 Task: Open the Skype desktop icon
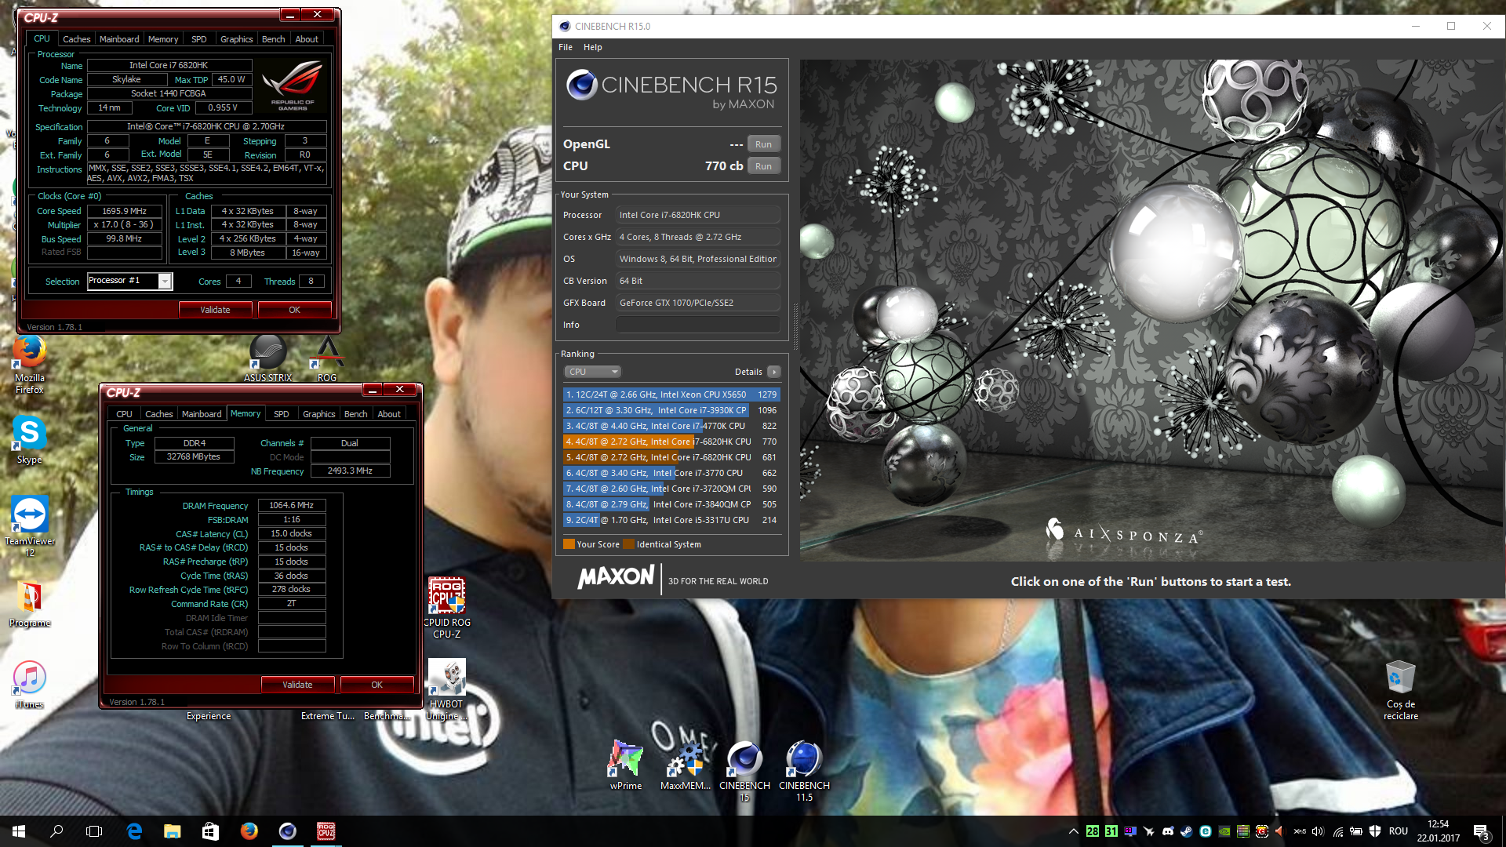[x=29, y=440]
